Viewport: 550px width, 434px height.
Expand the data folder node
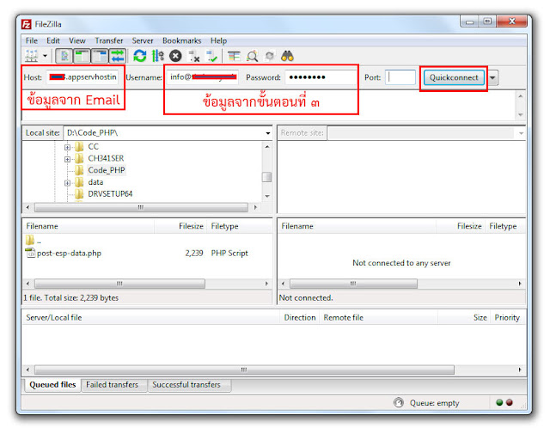67,183
